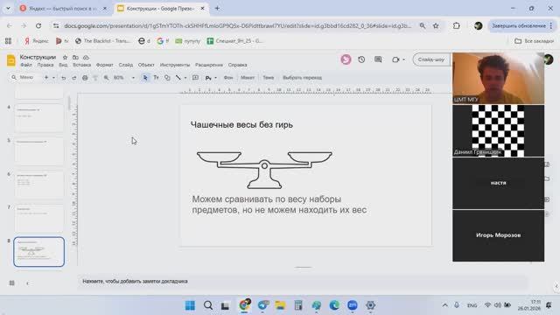This screenshot has width=560, height=315.
Task: Open version history clock icon
Action: [361, 59]
